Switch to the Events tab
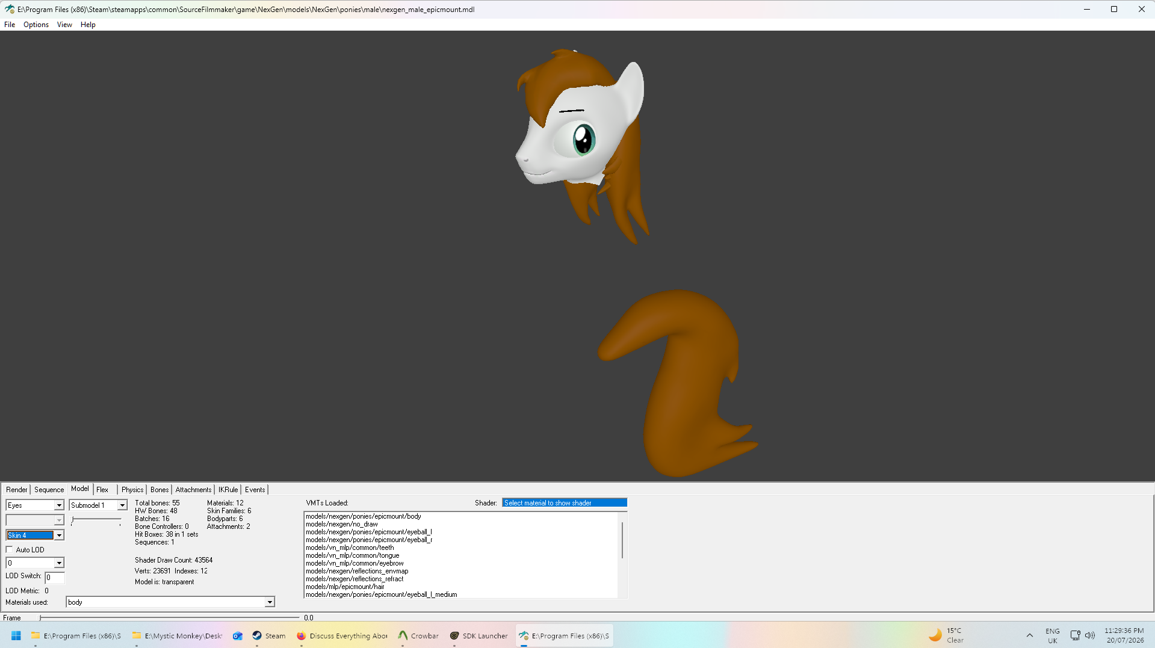Viewport: 1155px width, 648px height. [x=255, y=490]
